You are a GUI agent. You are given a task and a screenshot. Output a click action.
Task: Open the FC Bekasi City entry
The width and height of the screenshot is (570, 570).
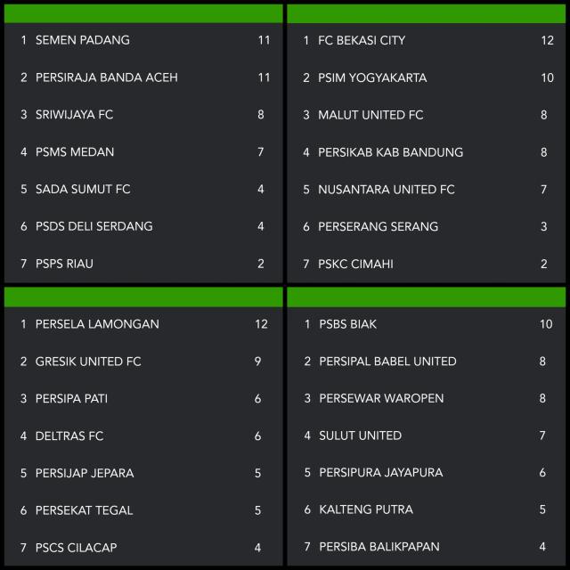coord(362,40)
